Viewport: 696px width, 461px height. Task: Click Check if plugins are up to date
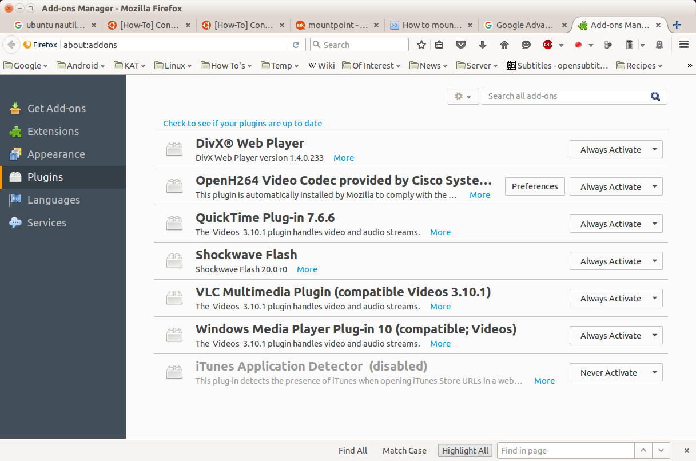click(x=242, y=123)
